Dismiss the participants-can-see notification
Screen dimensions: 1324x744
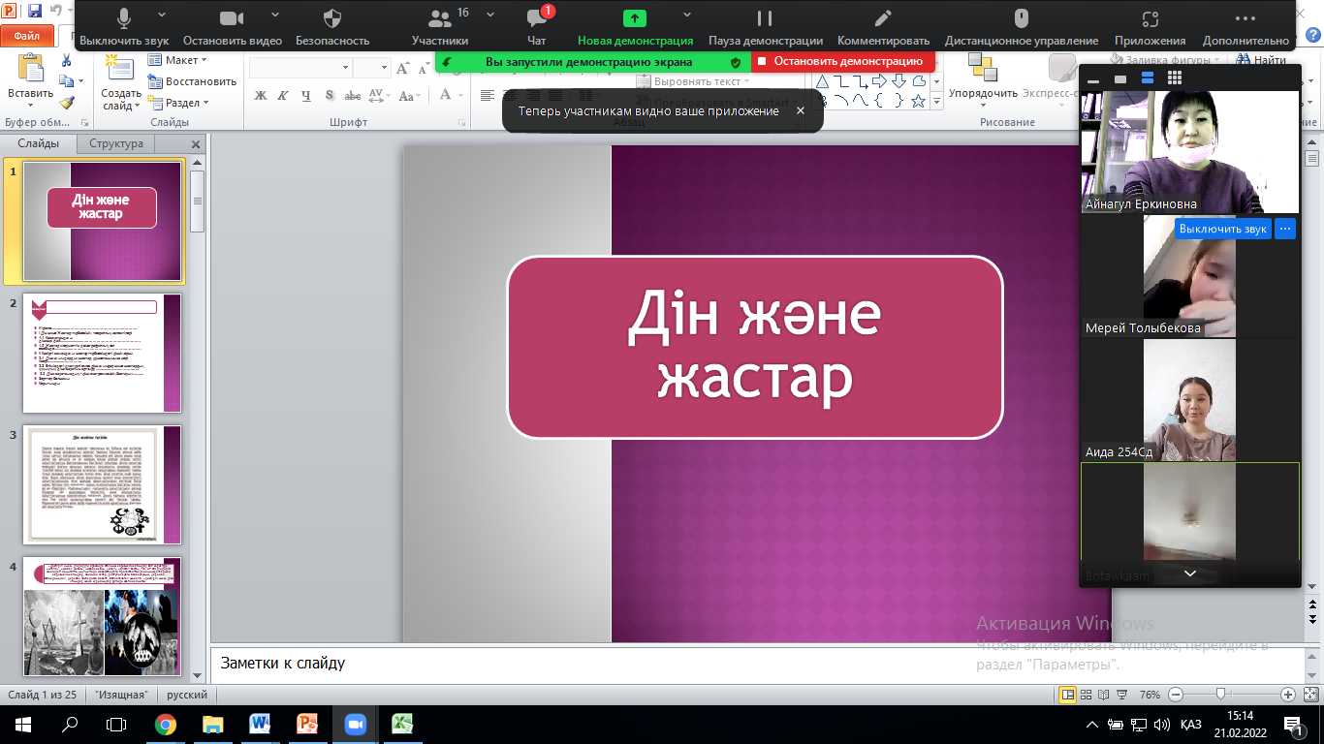pyautogui.click(x=800, y=110)
